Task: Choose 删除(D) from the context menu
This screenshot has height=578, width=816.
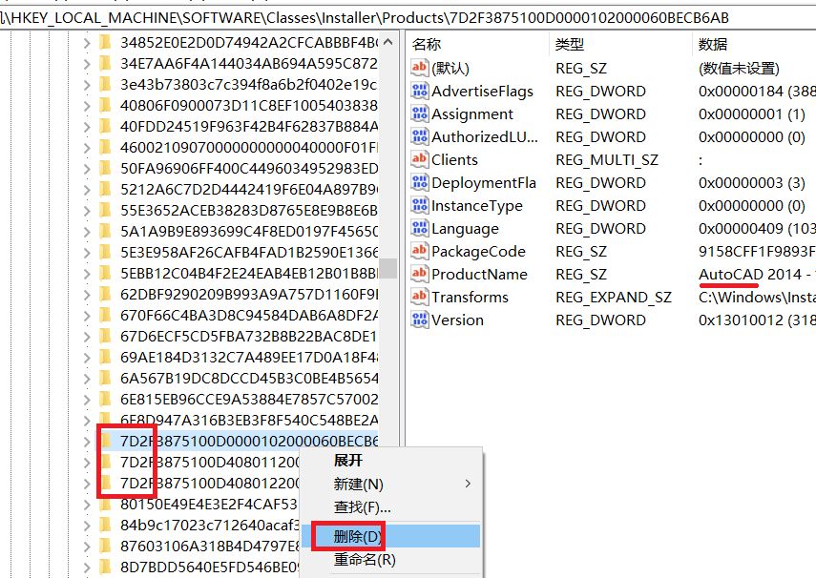Action: [358, 536]
